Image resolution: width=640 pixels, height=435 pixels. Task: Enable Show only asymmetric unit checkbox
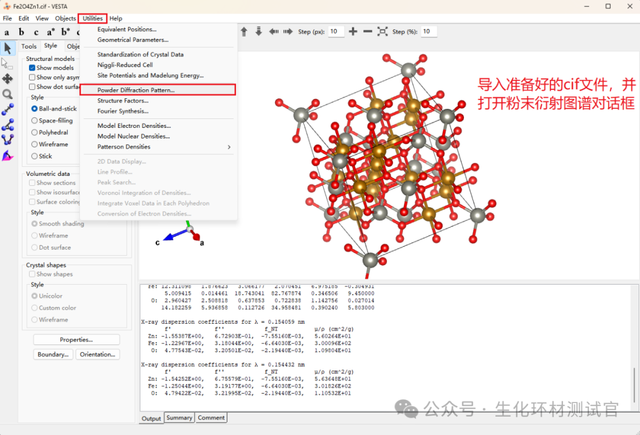32,77
